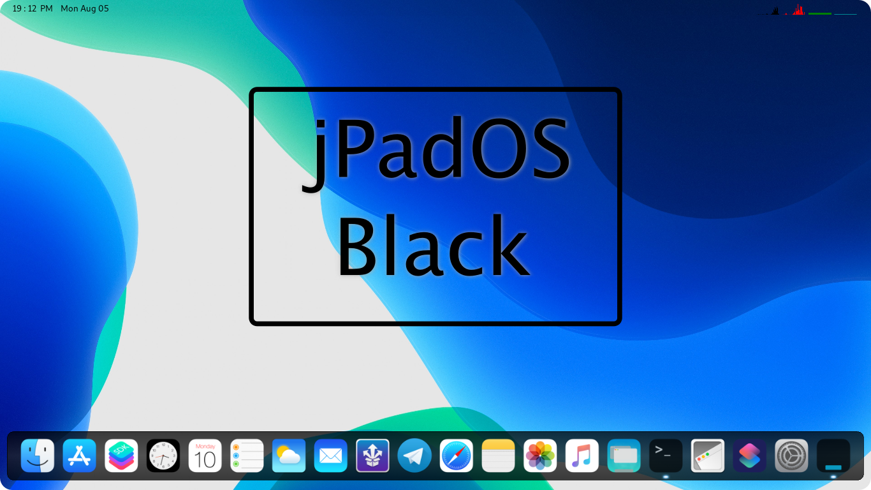Image resolution: width=871 pixels, height=490 pixels.
Task: Open the Music note icon
Action: pos(582,456)
